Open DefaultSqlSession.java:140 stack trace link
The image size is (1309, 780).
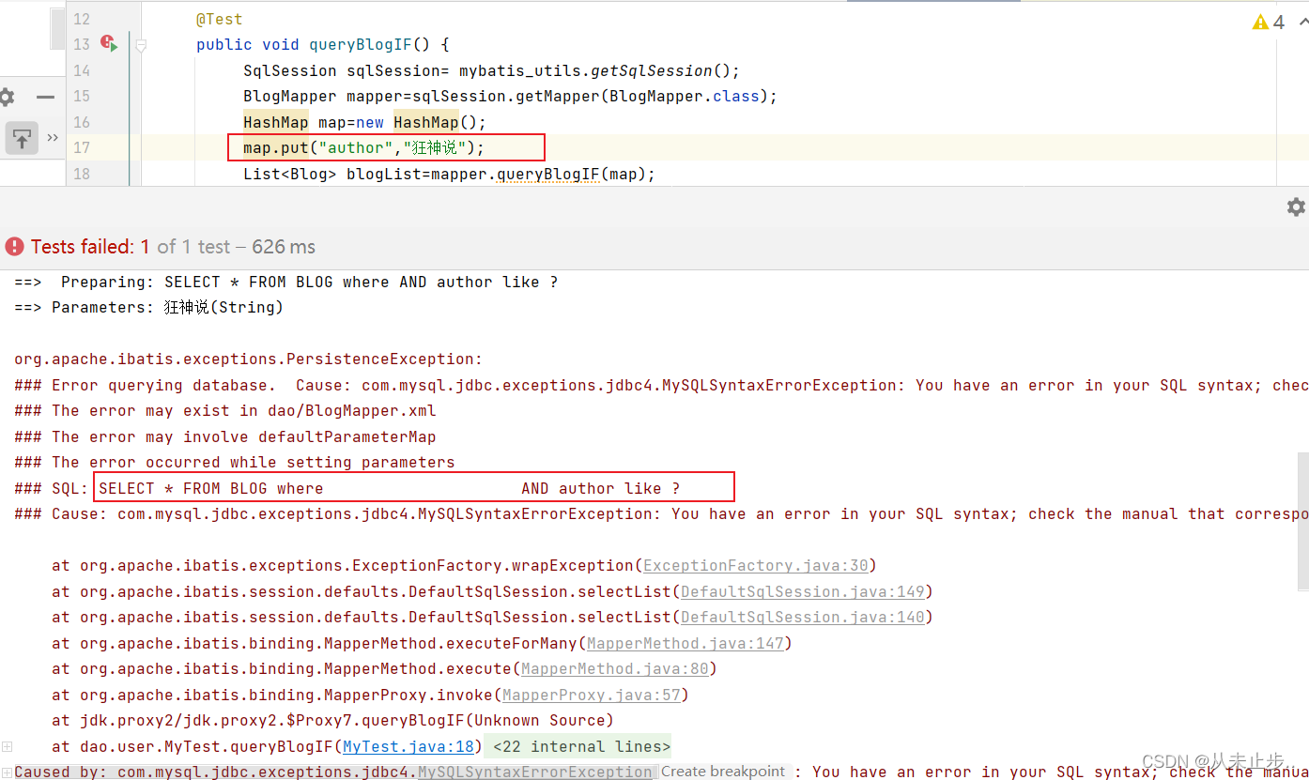803,617
